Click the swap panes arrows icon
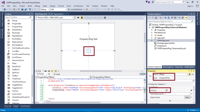The height and width of the screenshot is (112, 200). (49, 74)
